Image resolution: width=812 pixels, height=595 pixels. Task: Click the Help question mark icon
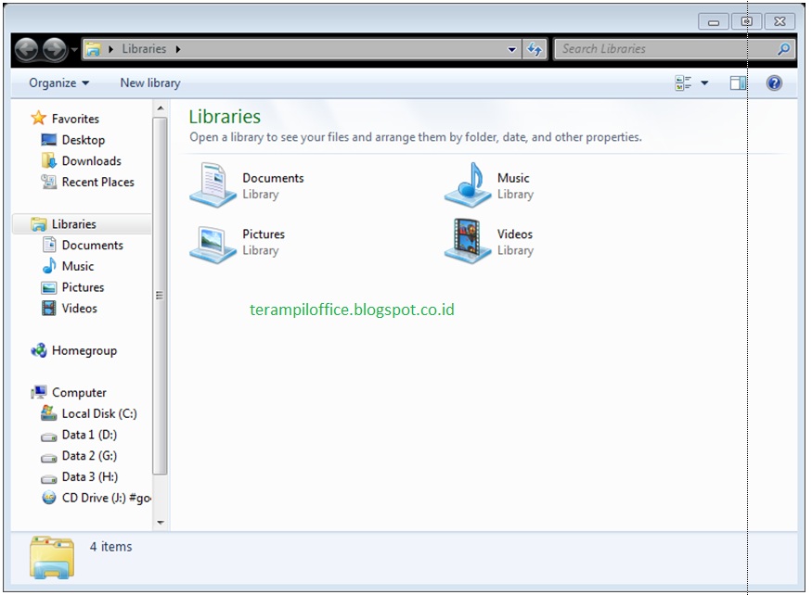point(773,82)
